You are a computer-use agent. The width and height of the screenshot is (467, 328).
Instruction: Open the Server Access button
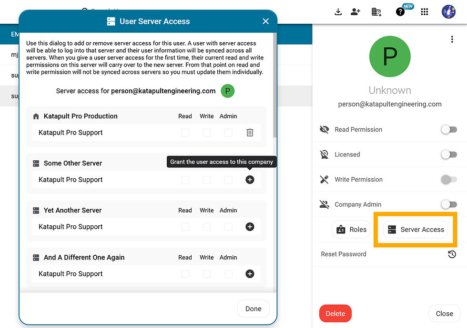click(416, 229)
